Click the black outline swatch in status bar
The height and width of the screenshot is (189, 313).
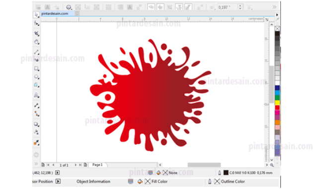tap(226, 173)
